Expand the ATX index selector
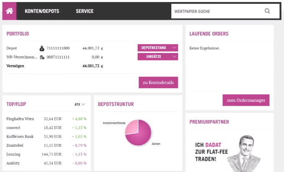This screenshot has width=284, height=172. [x=80, y=104]
